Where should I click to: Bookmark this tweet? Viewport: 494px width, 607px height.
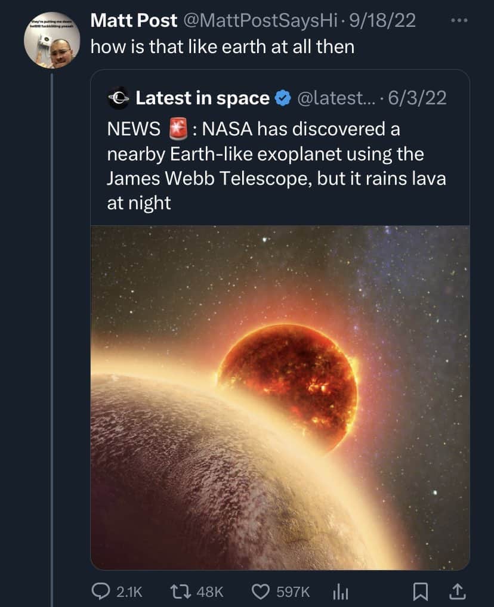click(x=421, y=591)
